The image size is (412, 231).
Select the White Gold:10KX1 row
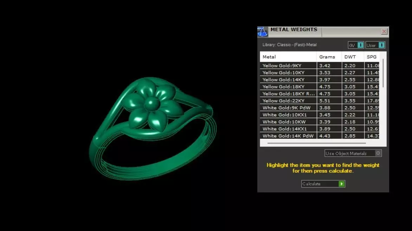click(320, 115)
